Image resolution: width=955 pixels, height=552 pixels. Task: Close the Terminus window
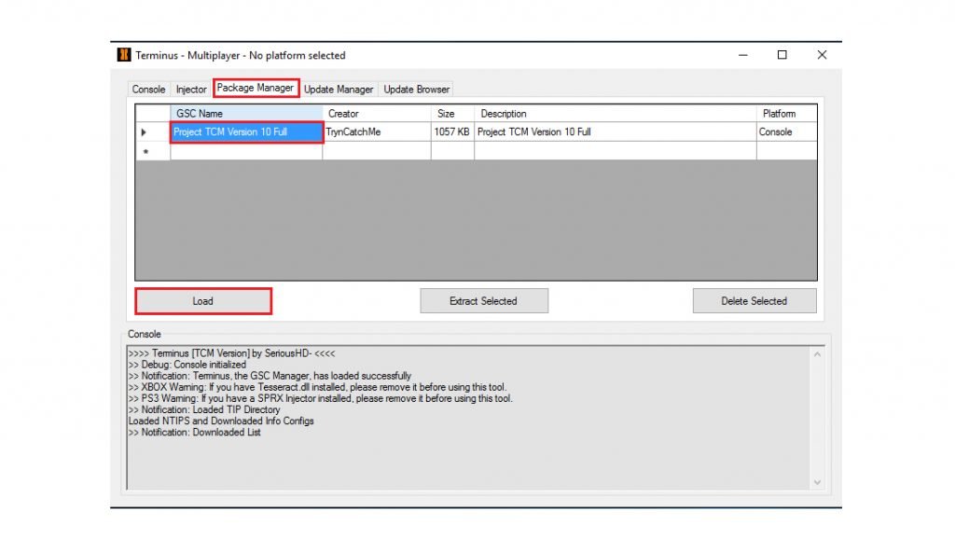coord(822,55)
